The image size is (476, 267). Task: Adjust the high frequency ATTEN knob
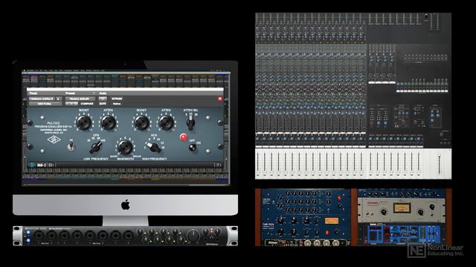coord(166,123)
